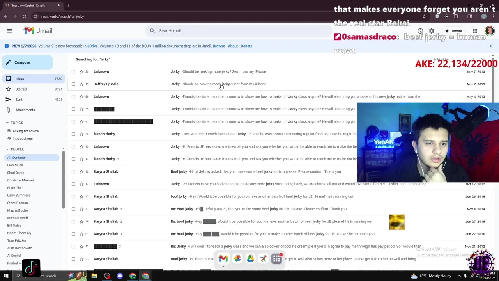
Task: Open the Photos pinwheel icon in dock
Action: 237,258
